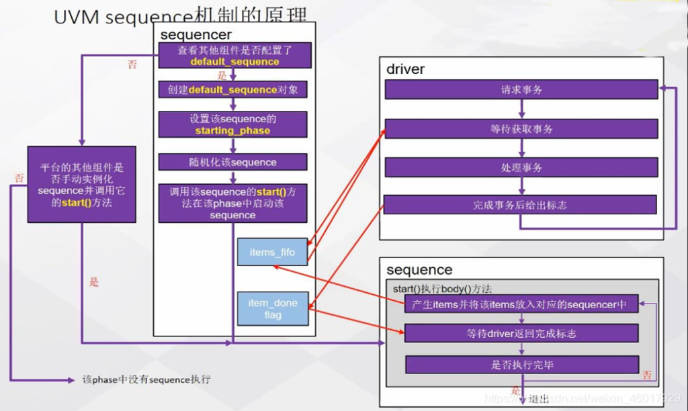The height and width of the screenshot is (411, 688).
Task: Click the 处理事务 driver step
Action: [x=521, y=168]
